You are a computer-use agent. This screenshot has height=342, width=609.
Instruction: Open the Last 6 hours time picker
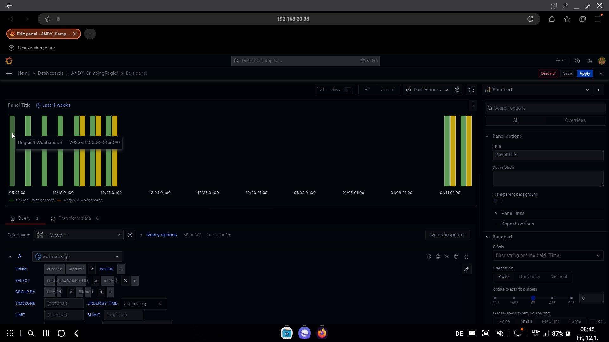click(427, 90)
